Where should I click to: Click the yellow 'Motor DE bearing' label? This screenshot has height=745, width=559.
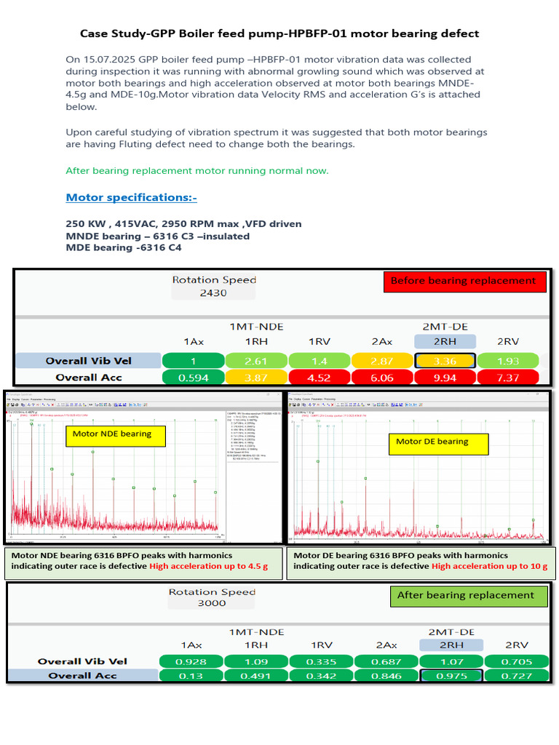(x=438, y=445)
